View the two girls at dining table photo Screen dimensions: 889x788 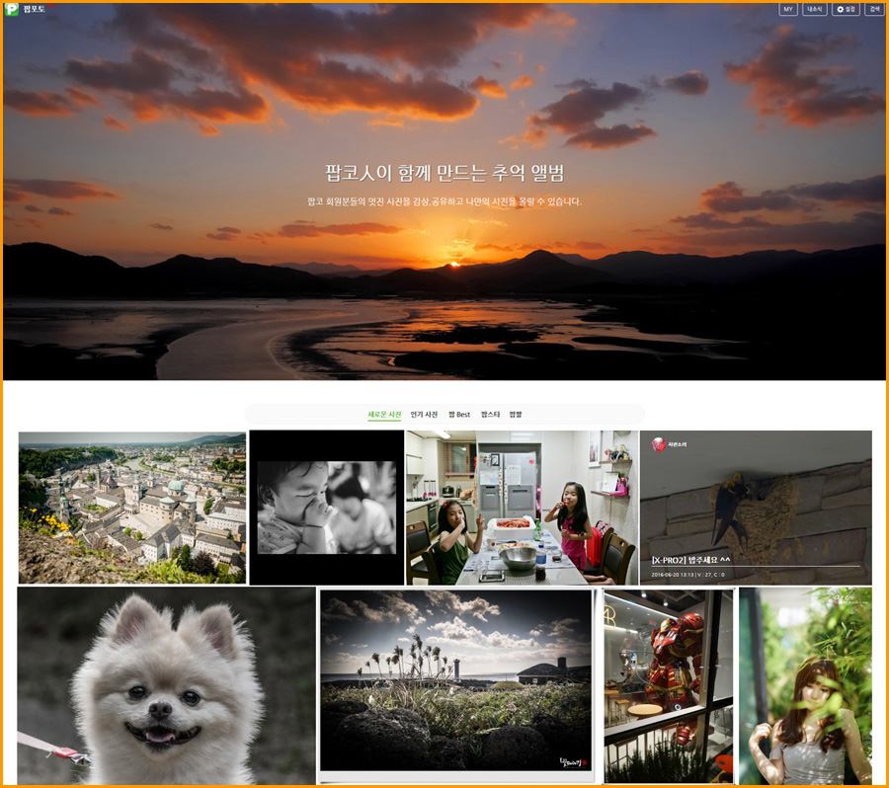click(x=521, y=508)
